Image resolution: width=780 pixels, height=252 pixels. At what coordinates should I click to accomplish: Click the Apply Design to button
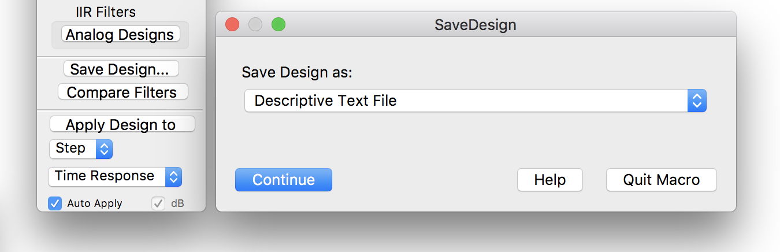122,124
